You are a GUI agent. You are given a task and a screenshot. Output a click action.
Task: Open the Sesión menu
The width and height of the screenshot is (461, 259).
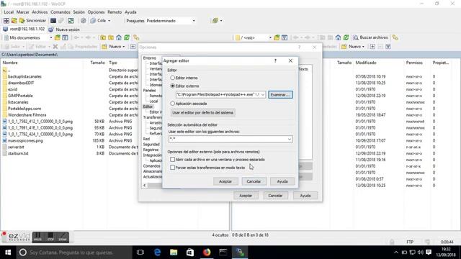coord(79,12)
